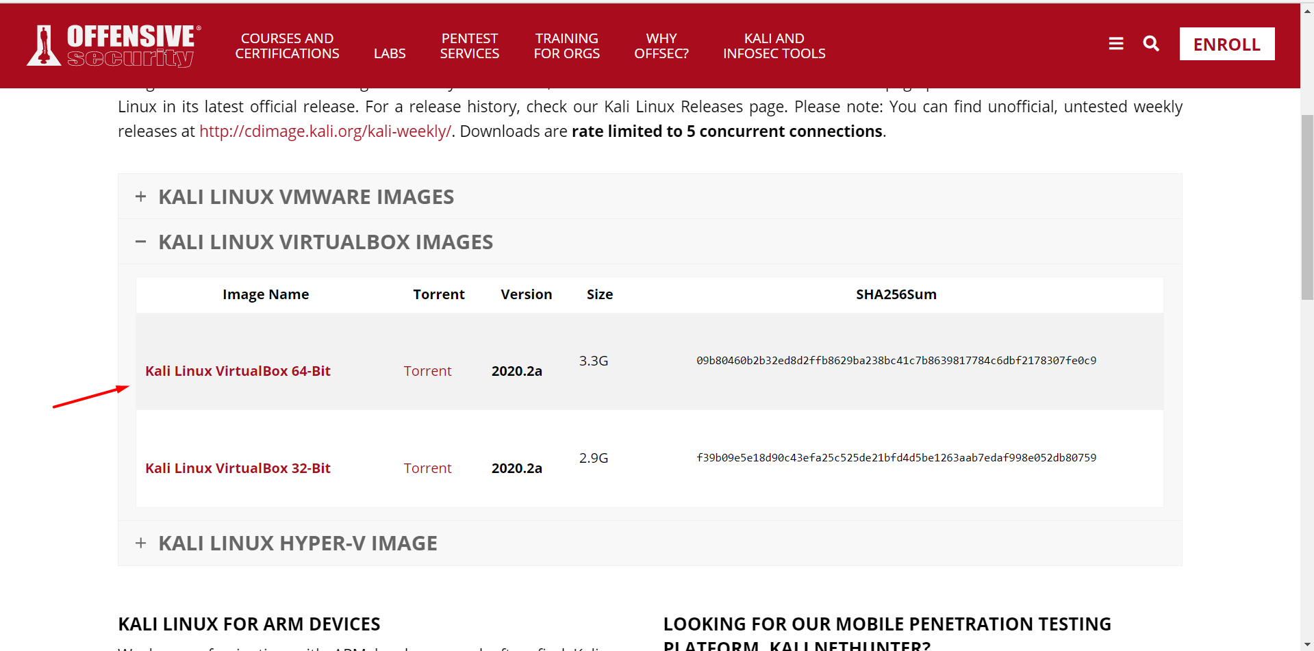
Task: Click the Offensive Security logo
Action: click(x=114, y=45)
